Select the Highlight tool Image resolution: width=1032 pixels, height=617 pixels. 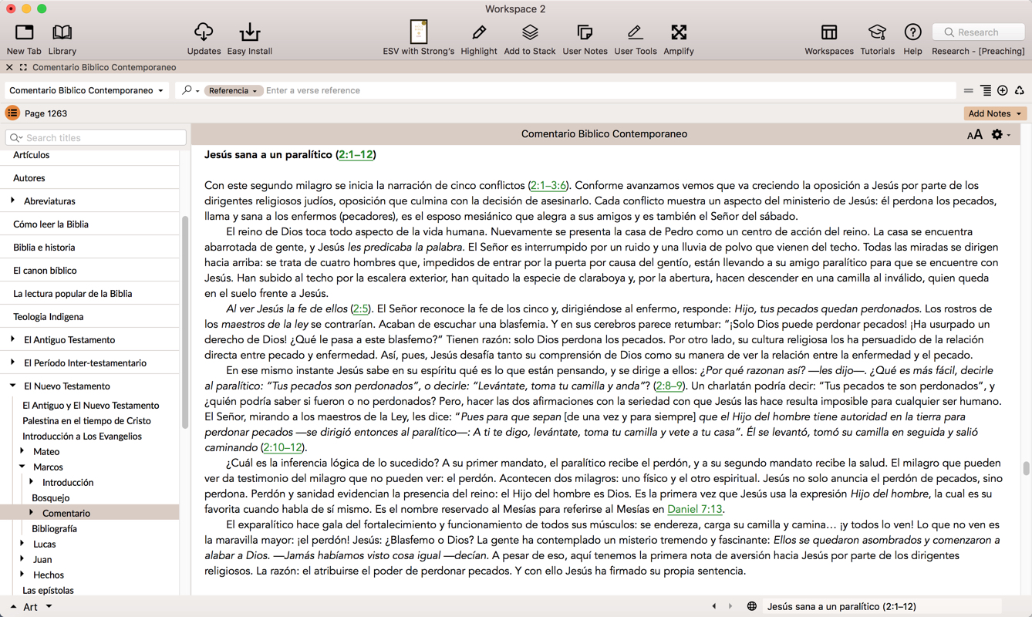479,39
